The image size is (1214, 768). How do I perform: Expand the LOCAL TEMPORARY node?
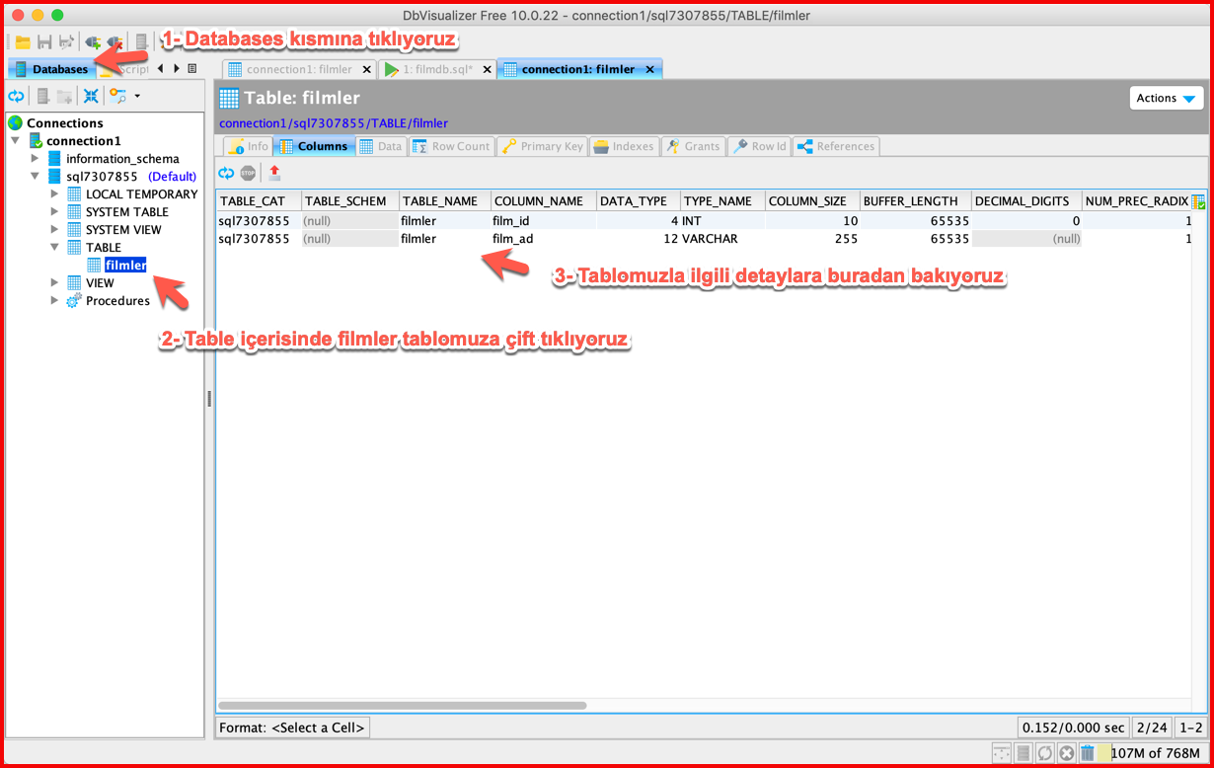[55, 193]
